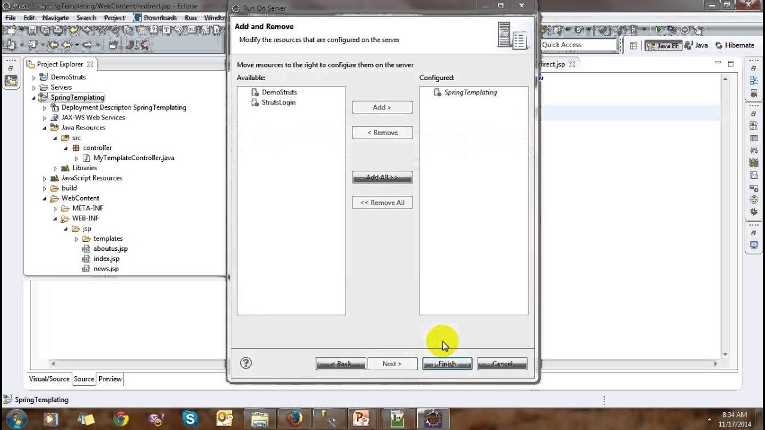Collapse the SpringTemplating project node
The height and width of the screenshot is (430, 765).
(34, 98)
